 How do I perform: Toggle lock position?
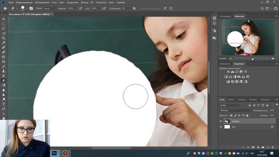[239, 116]
